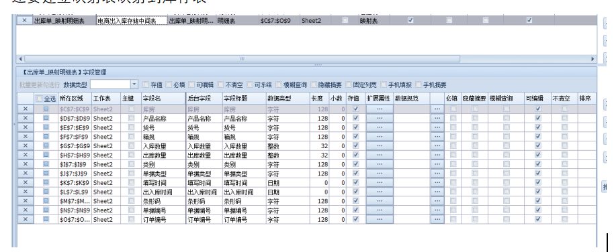Sort by the 所在区域 column header
614x252 pixels.
click(75, 99)
